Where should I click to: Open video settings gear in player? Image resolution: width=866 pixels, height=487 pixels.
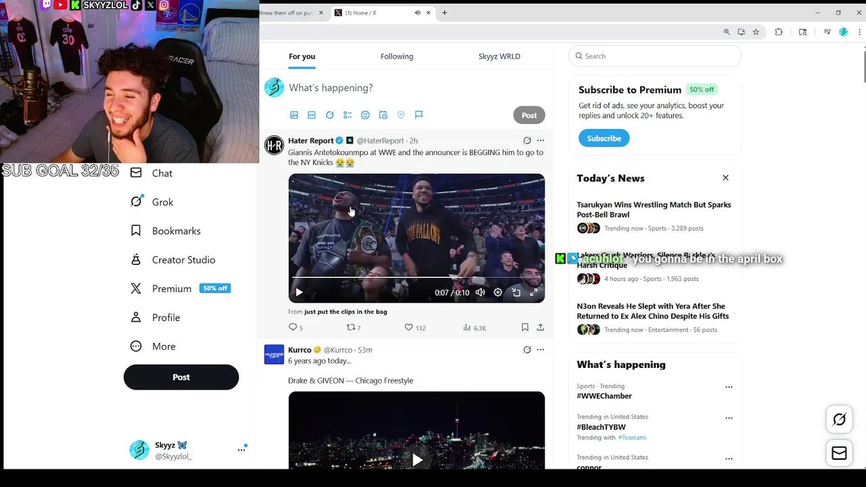point(498,292)
